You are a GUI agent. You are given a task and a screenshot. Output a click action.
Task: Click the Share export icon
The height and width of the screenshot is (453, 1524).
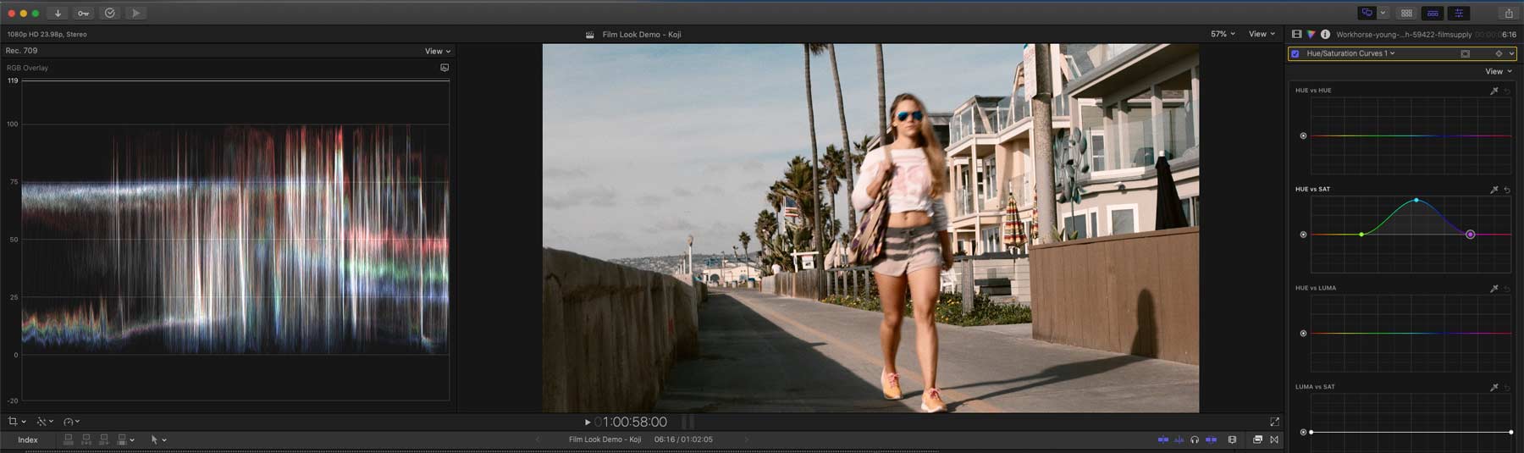1509,14
